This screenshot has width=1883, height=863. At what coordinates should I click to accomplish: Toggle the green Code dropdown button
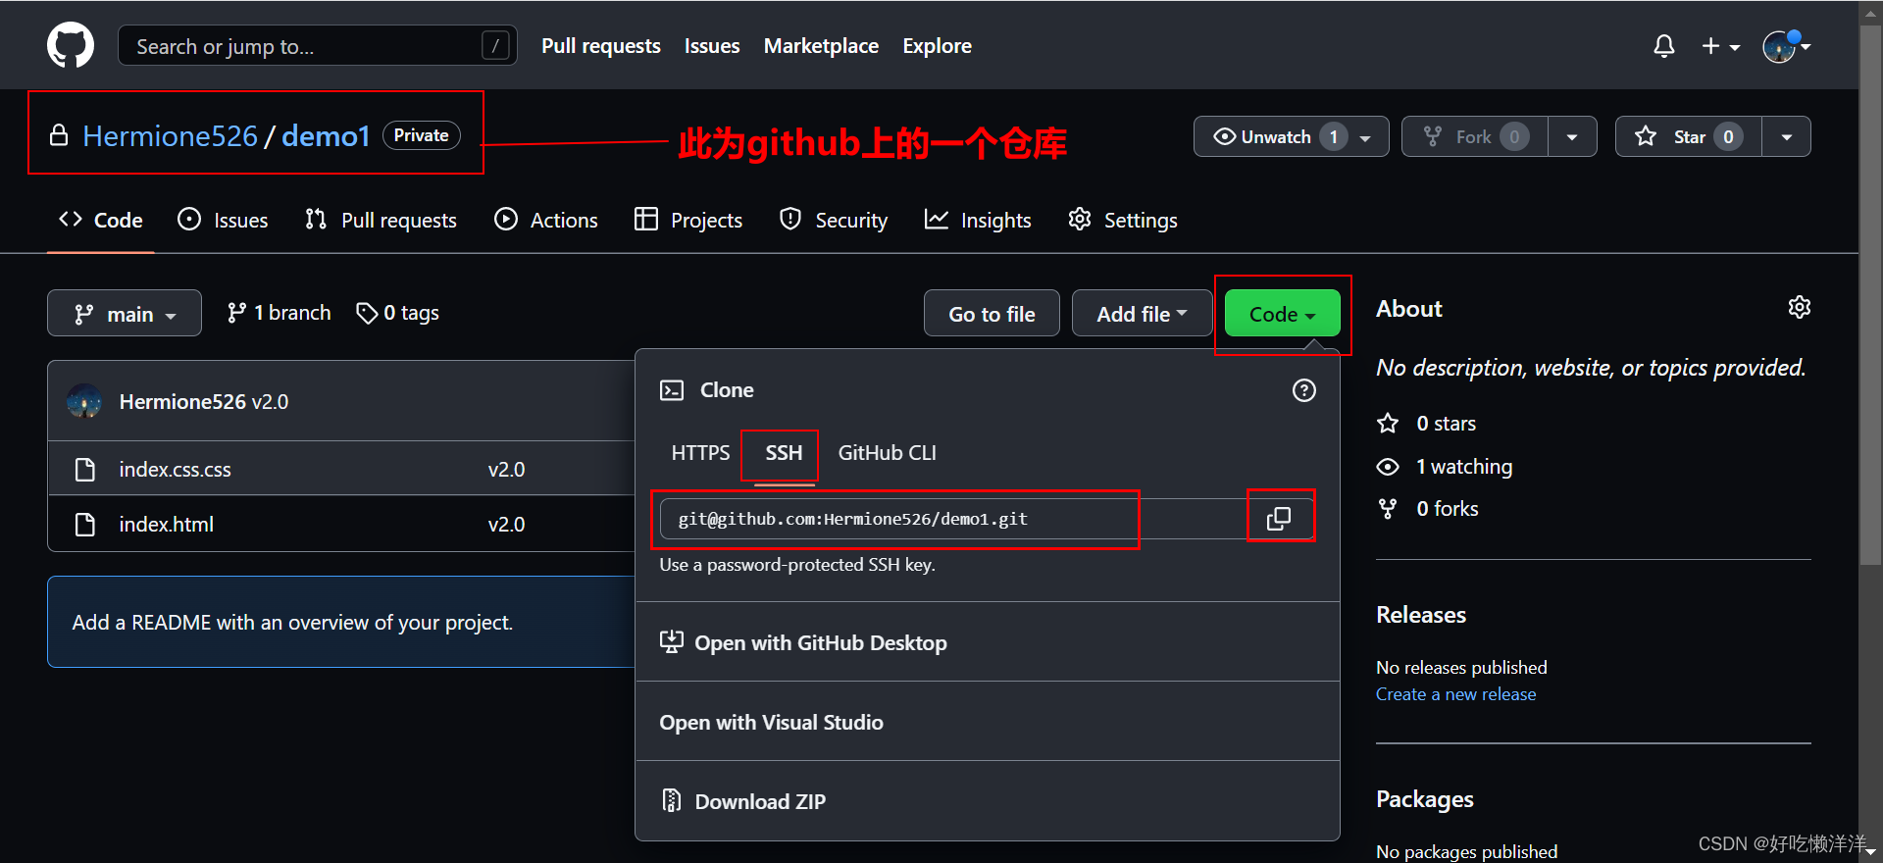1282,313
